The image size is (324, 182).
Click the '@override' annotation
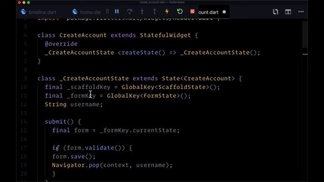click(x=61, y=44)
